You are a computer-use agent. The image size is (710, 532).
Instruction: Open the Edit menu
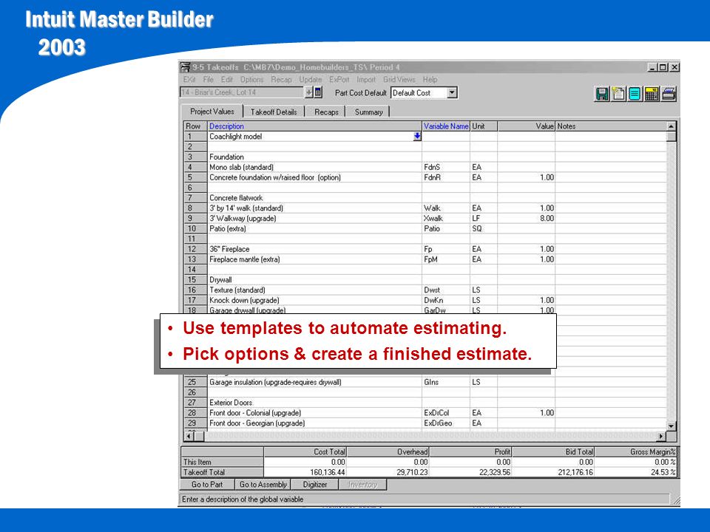pyautogui.click(x=227, y=80)
